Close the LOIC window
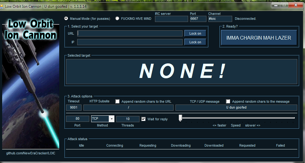 [296, 5]
